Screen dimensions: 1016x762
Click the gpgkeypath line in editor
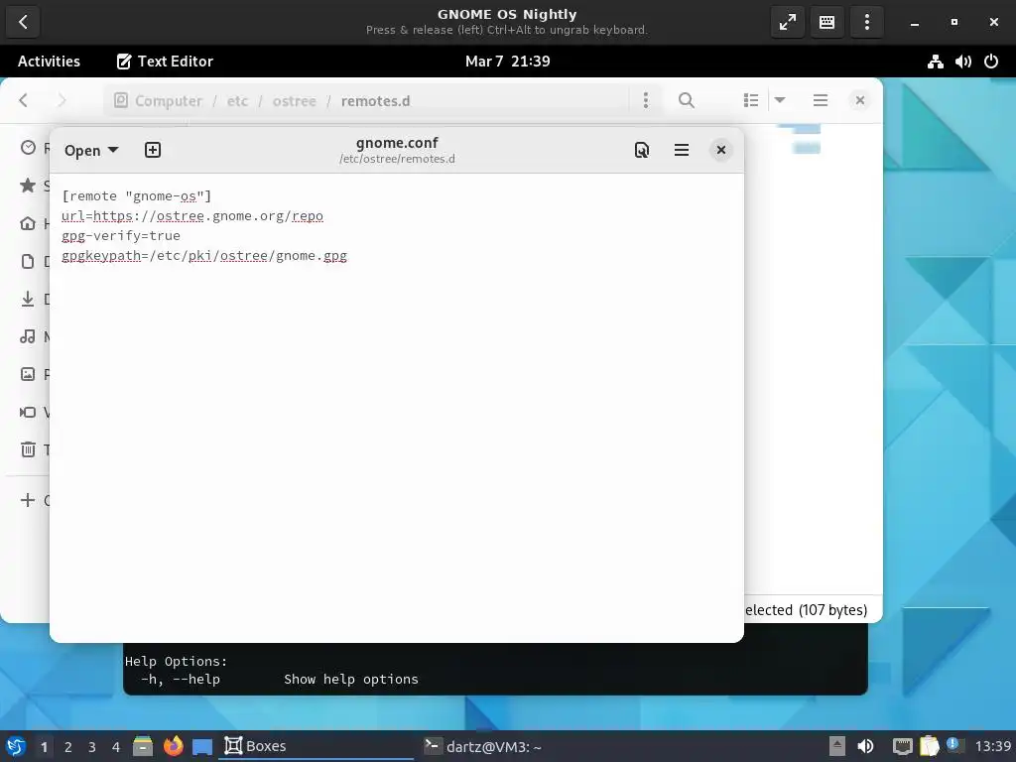point(204,255)
